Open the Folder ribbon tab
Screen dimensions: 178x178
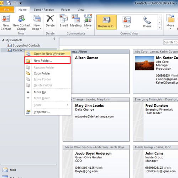click(66, 10)
